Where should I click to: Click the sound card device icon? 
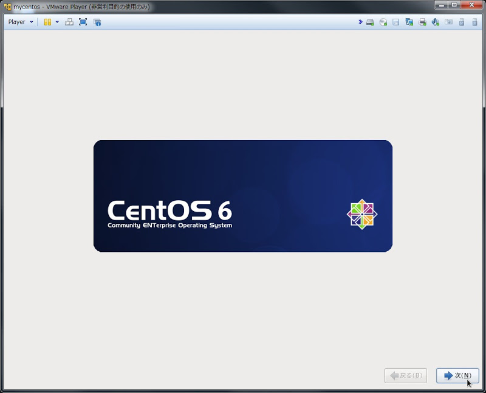435,23
